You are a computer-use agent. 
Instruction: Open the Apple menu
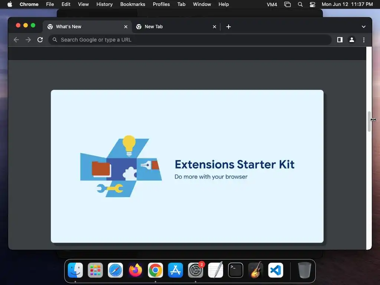pyautogui.click(x=10, y=4)
